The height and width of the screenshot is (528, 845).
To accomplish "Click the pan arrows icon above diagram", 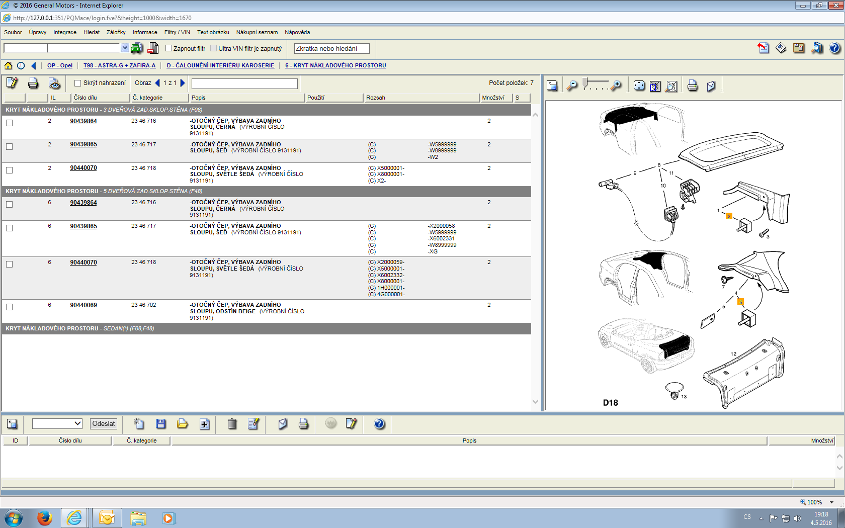I will point(639,86).
